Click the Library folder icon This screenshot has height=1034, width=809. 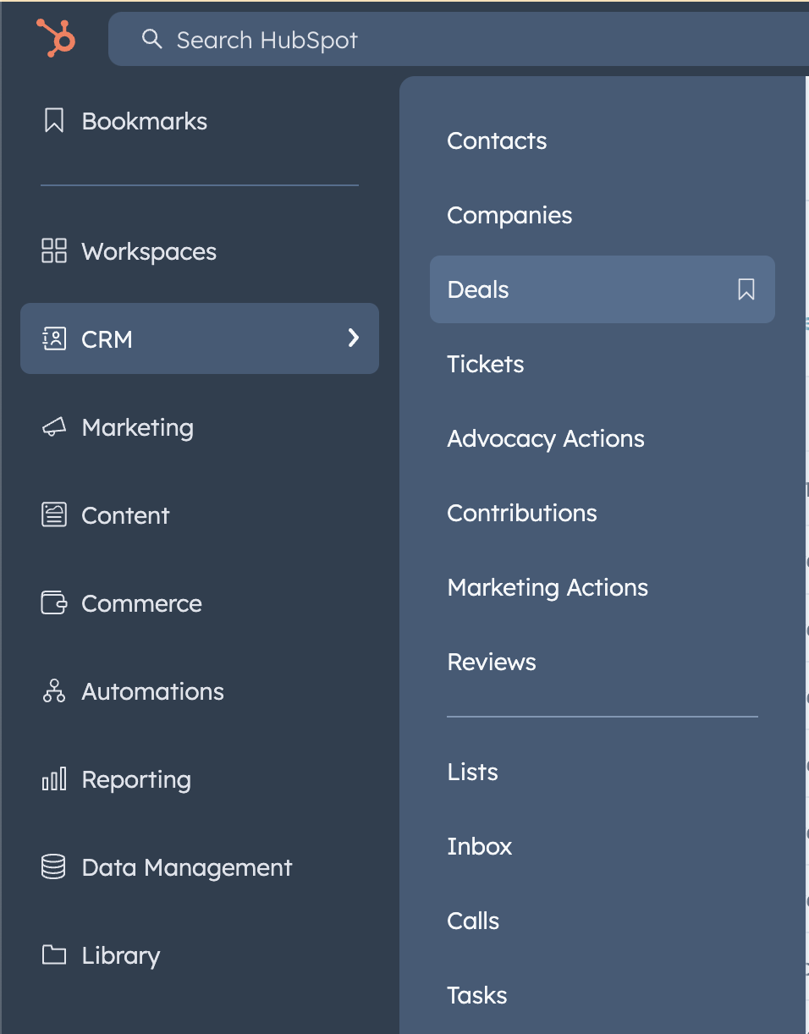[x=54, y=955]
